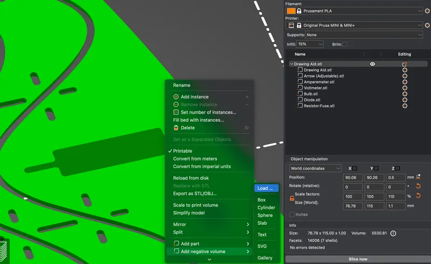This screenshot has height=264, width=431.
Task: Click the editing icon for Voltmeter.stl
Action: click(405, 88)
